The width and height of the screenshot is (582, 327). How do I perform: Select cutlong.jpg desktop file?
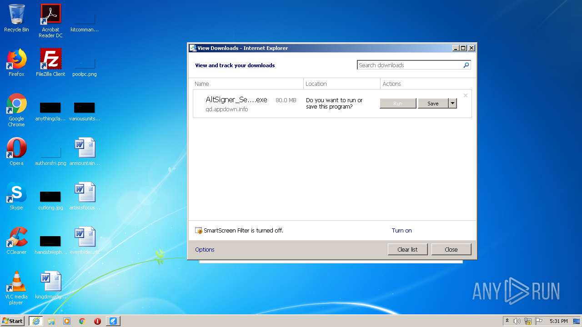[50, 200]
